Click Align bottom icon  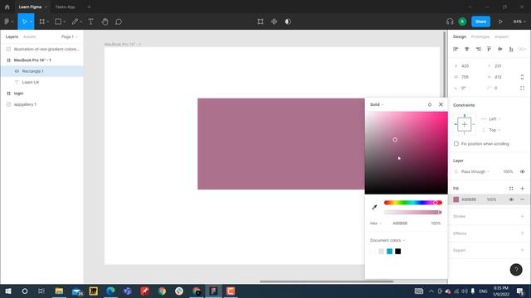tap(511, 49)
